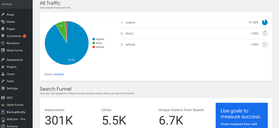Click the 1.50% value

point(254,44)
